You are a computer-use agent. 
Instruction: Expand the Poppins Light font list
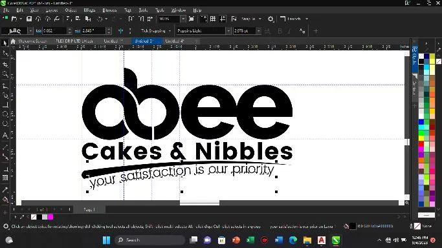coord(228,30)
